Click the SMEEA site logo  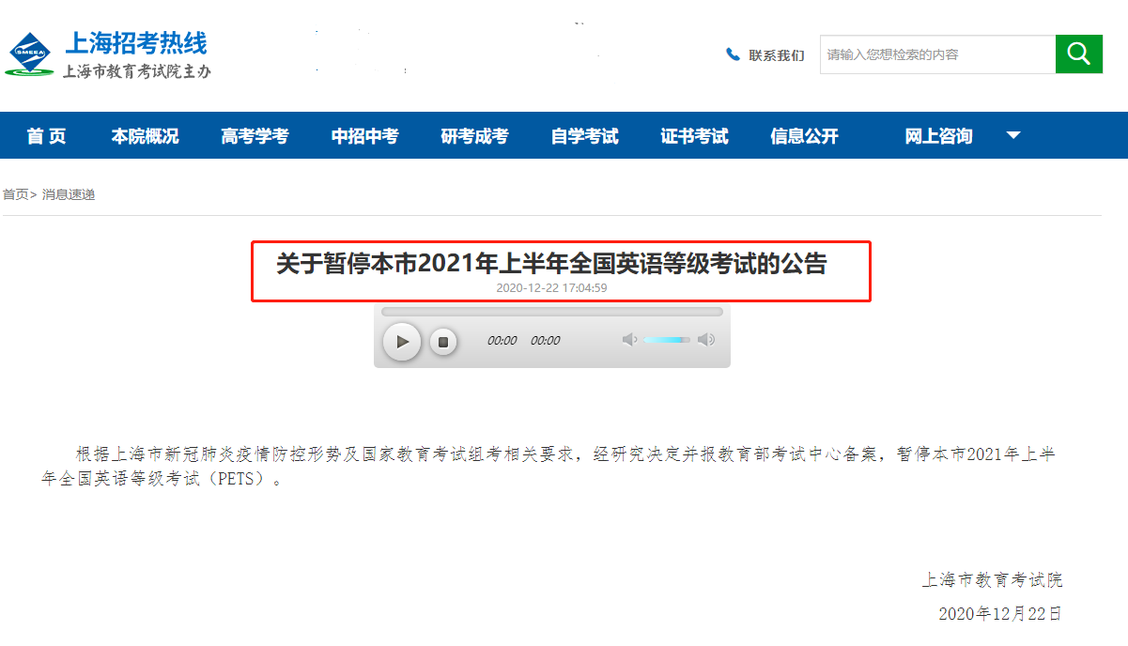(x=29, y=54)
